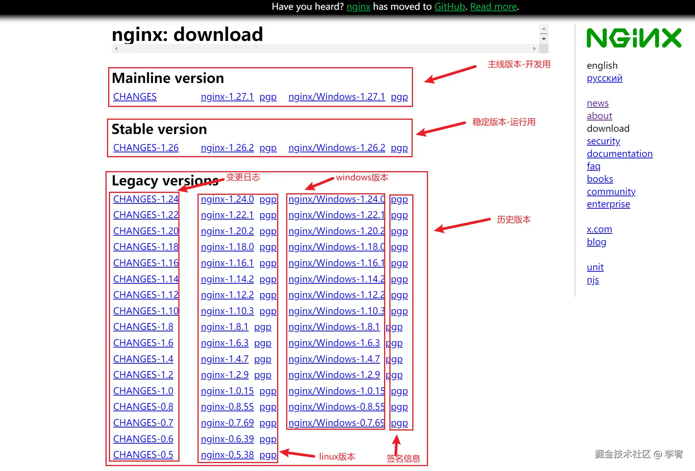Viewport: 695px width, 471px height.
Task: Open the CHANGES-1.18 changelog
Action: [x=146, y=247]
